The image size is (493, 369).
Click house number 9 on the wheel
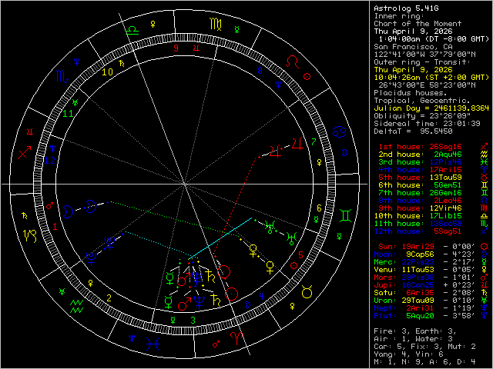176,48
